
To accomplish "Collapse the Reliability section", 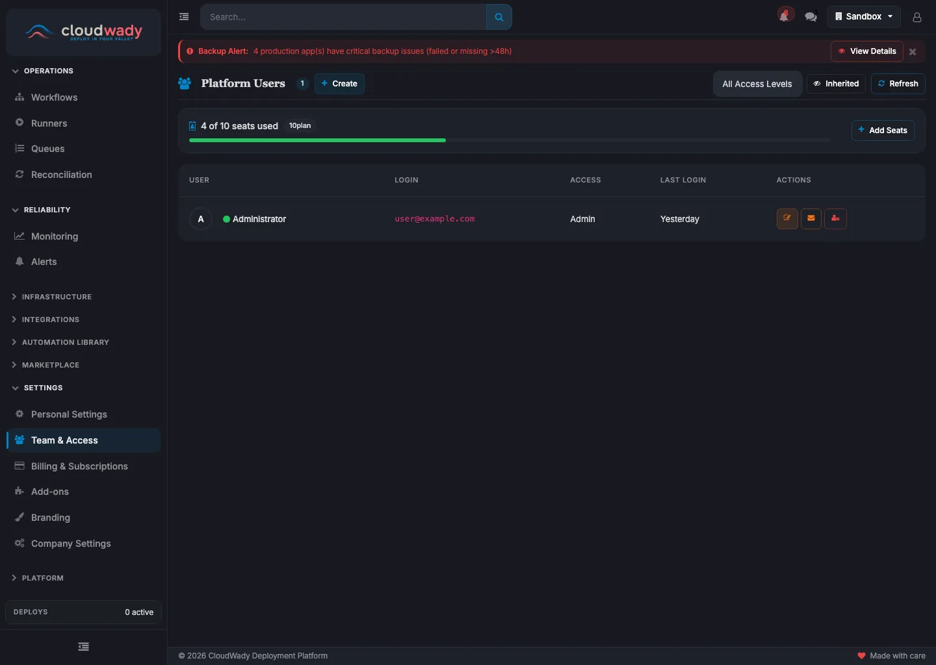I will pos(42,210).
